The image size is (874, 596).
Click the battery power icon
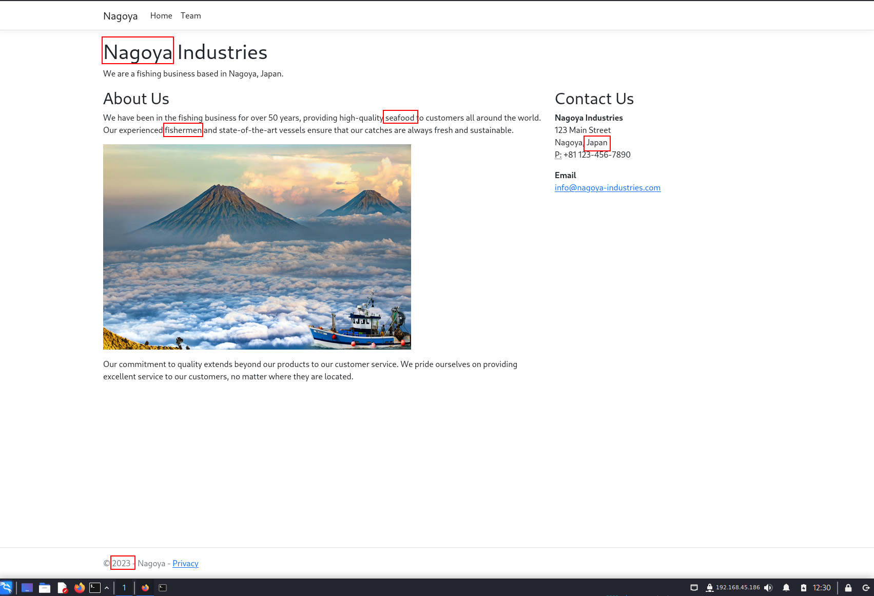click(x=803, y=588)
